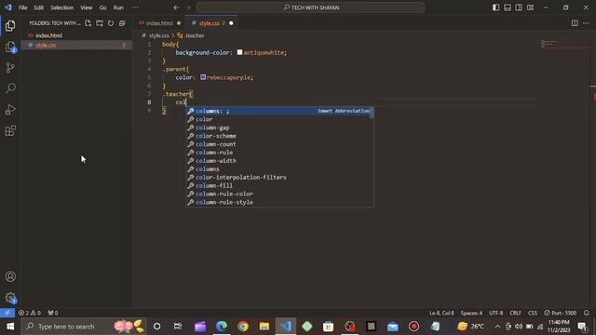Open the Search view icon
596x335 pixels.
point(10,88)
